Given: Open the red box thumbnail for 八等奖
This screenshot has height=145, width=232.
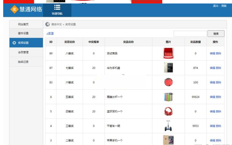Looking at the screenshot, I should pos(168,53).
